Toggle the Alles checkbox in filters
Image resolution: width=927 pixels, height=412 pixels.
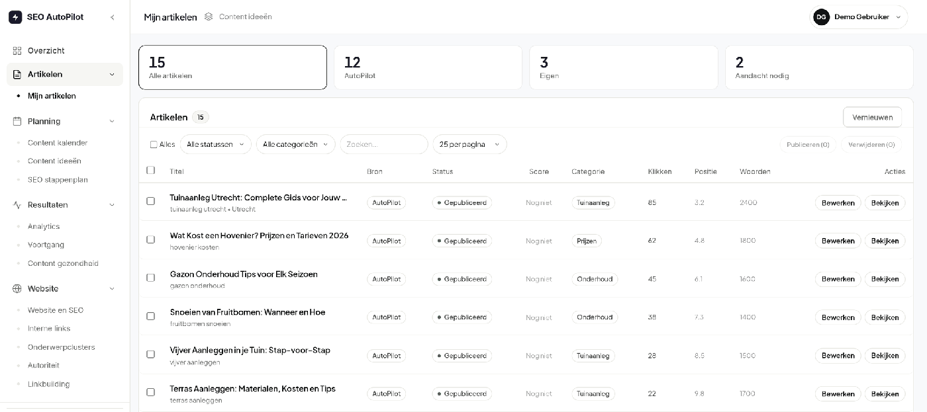click(154, 144)
